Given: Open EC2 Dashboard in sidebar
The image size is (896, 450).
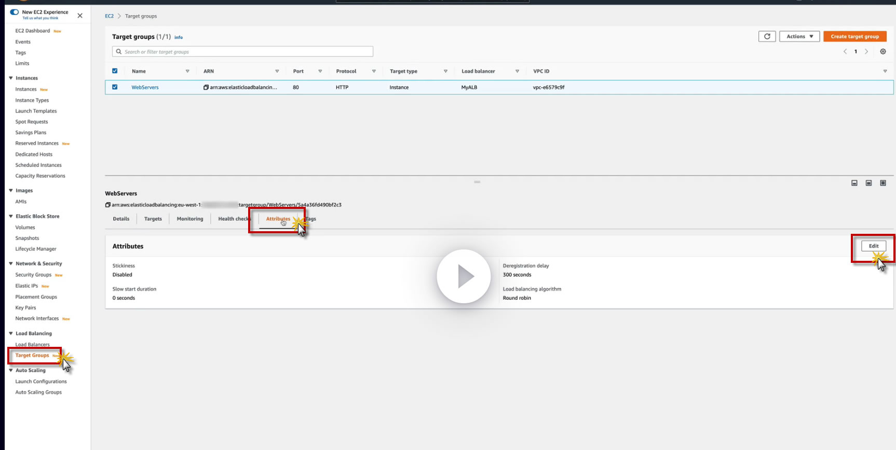Looking at the screenshot, I should pos(33,31).
